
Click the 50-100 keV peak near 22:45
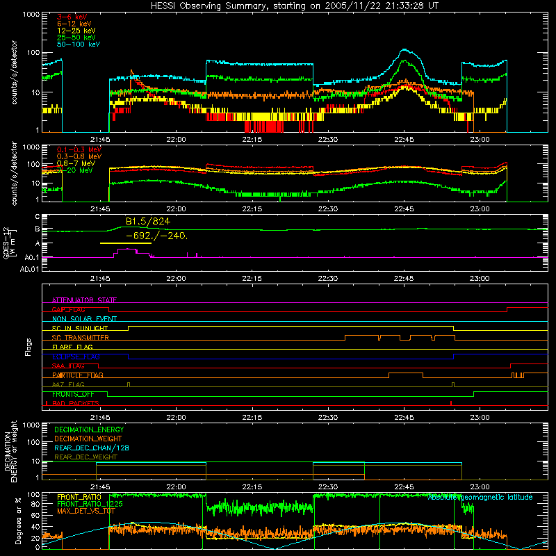click(x=404, y=50)
